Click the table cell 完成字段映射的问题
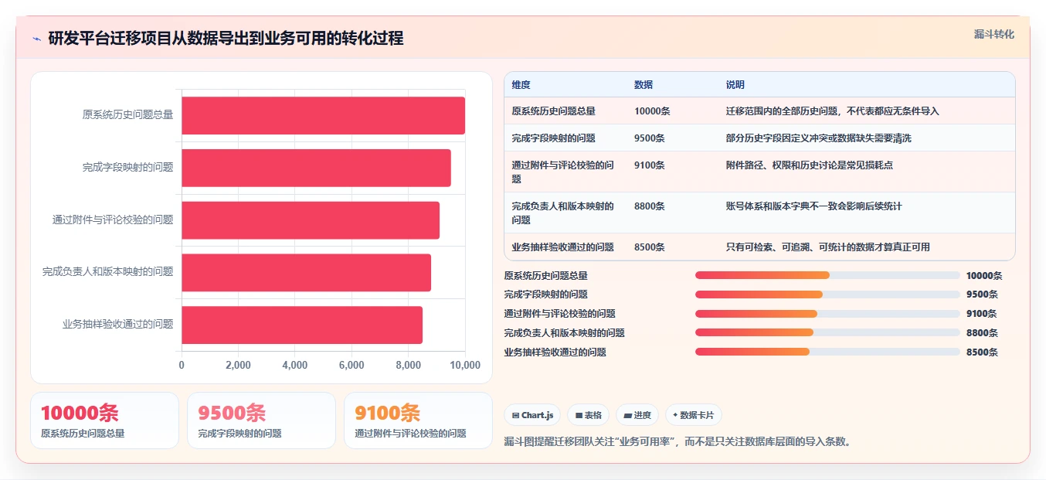Viewport: 1046px width, 480px height. click(x=553, y=138)
